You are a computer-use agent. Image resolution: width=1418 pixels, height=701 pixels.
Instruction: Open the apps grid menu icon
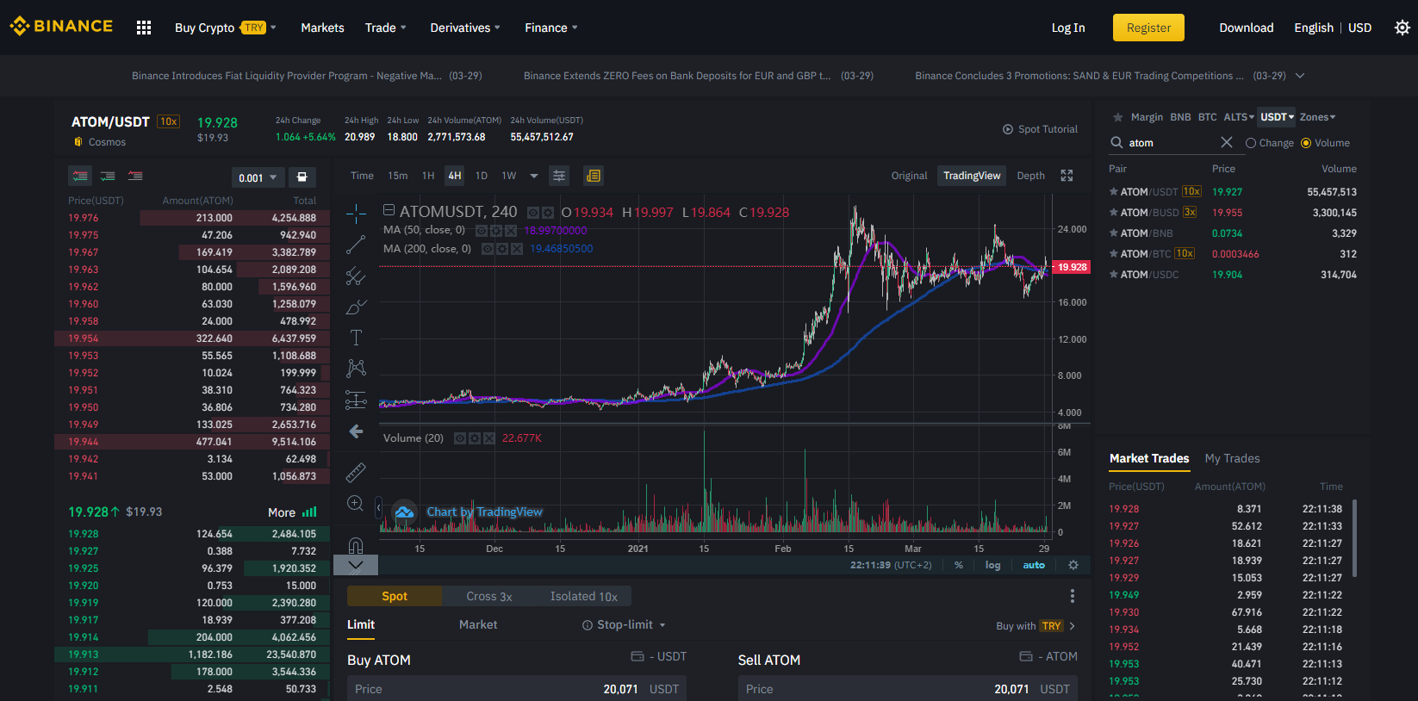(x=144, y=28)
